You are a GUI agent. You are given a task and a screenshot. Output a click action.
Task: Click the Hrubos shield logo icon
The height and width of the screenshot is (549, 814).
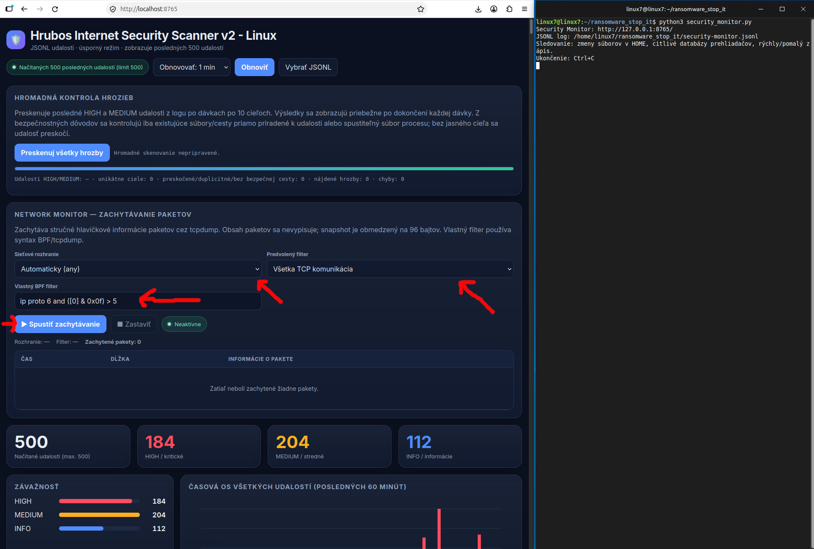tap(16, 40)
